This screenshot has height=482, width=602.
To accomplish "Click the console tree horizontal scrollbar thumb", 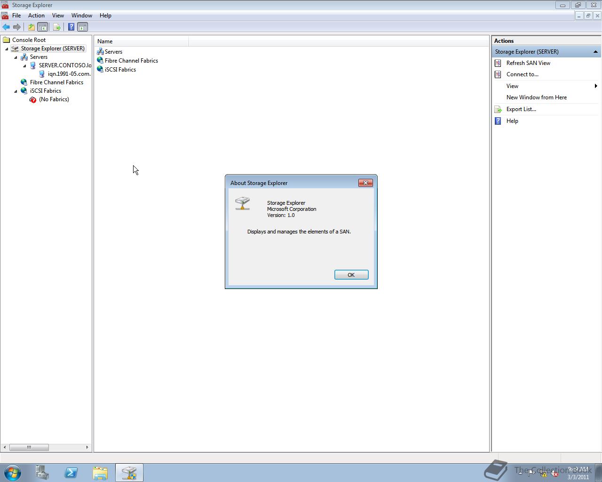I will click(x=29, y=447).
